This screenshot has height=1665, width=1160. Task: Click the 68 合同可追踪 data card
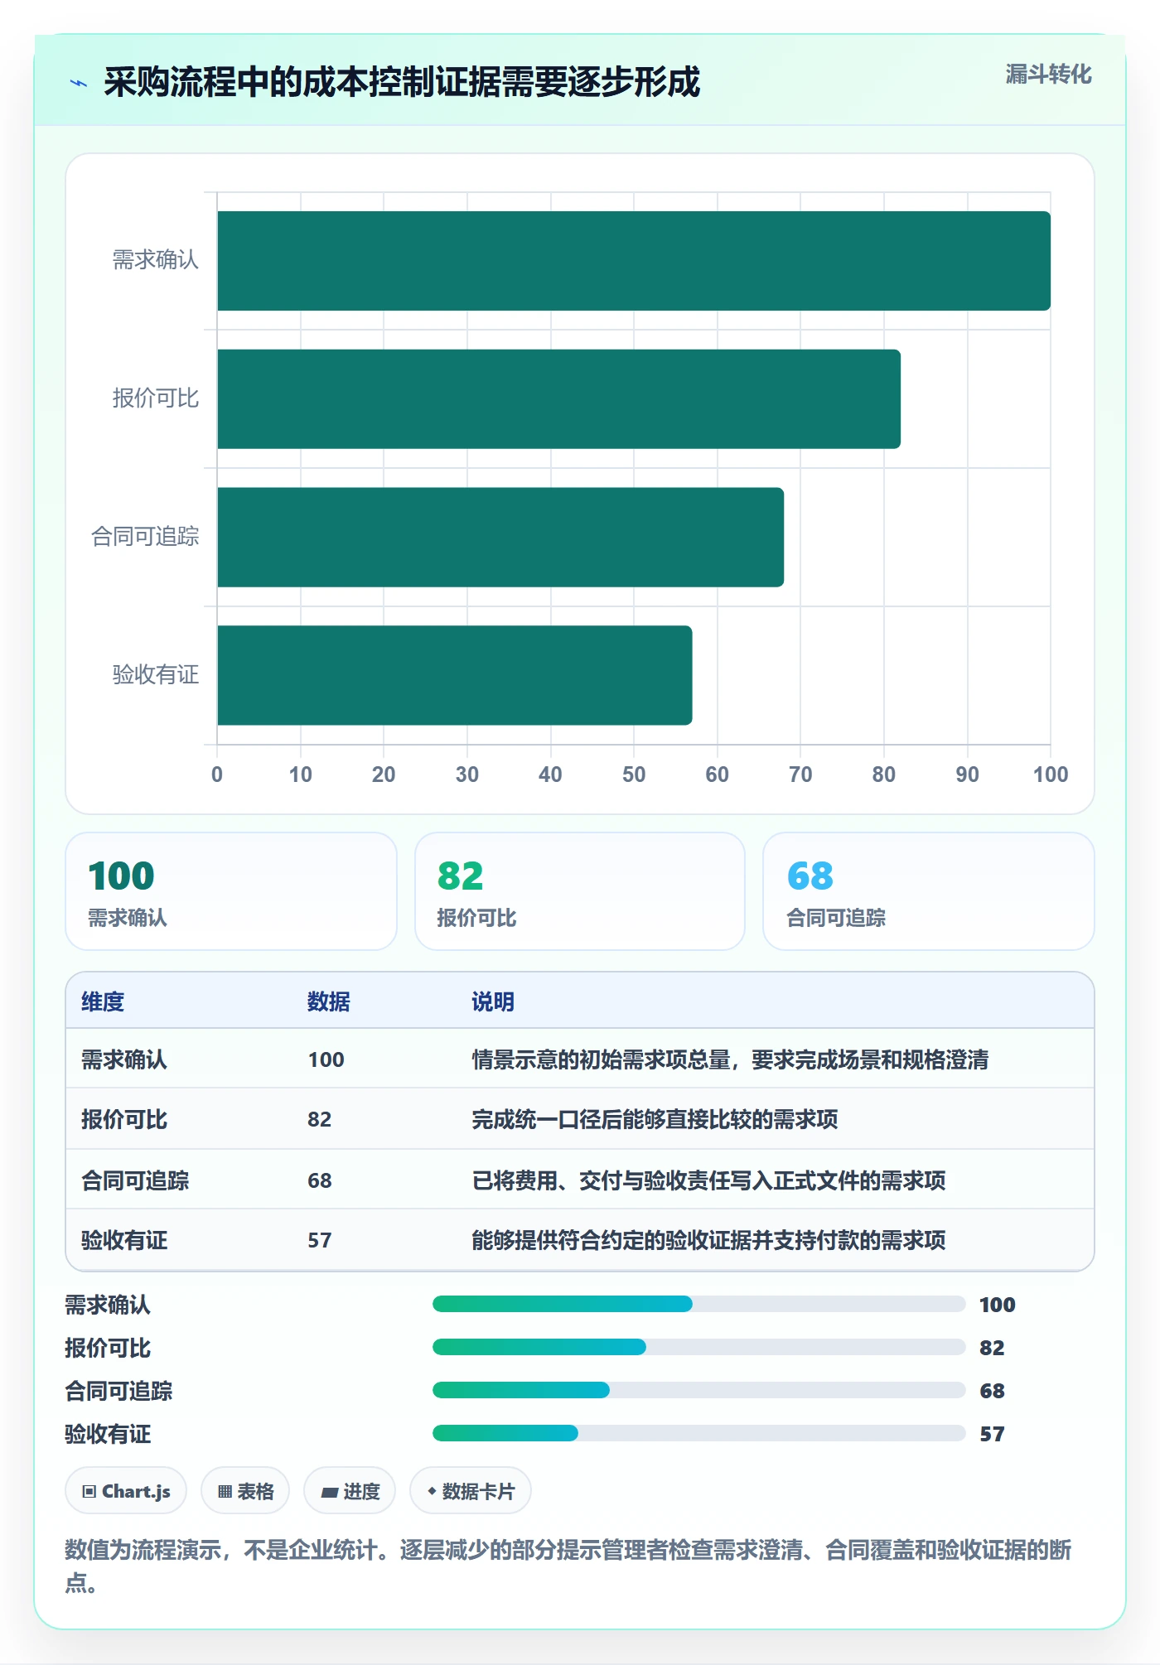[929, 891]
